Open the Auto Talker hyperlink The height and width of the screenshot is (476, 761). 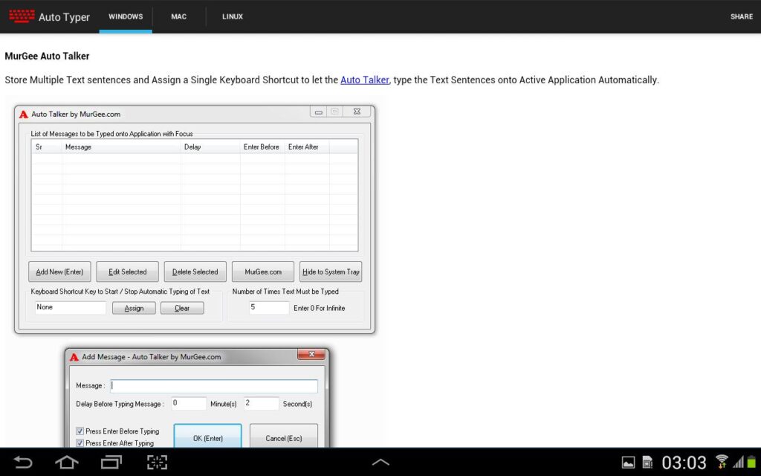pos(364,80)
